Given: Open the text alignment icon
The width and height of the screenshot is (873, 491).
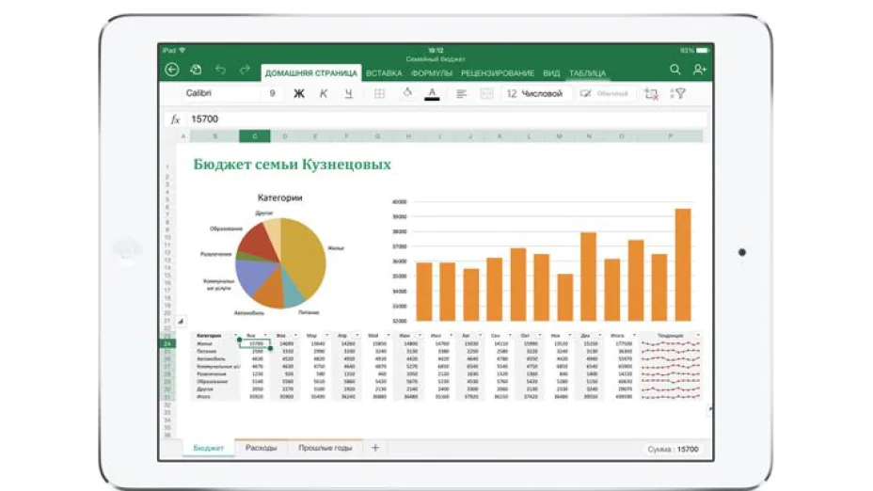Looking at the screenshot, I should (x=461, y=93).
